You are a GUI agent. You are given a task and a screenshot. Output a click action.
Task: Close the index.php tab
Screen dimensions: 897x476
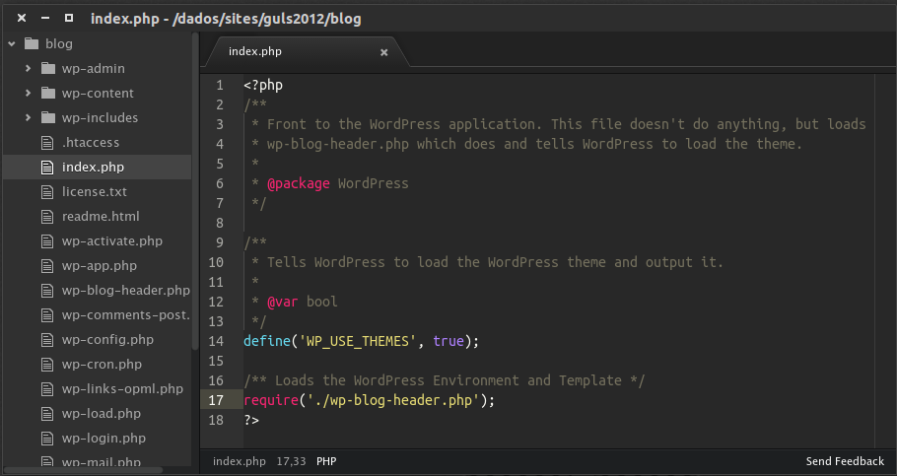coord(383,52)
